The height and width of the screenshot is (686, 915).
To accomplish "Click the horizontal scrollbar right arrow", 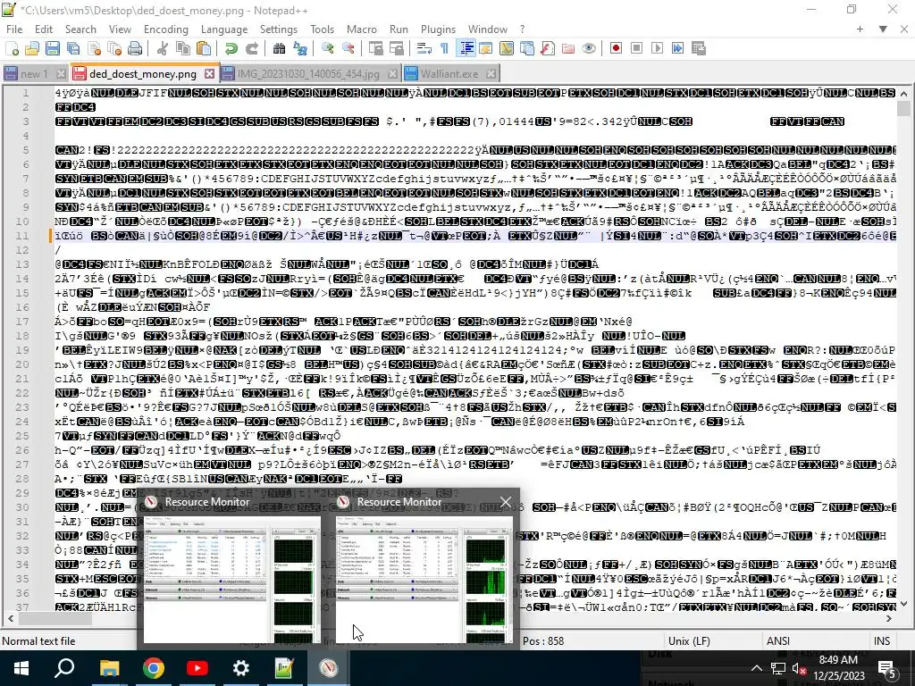I will pos(889,618).
